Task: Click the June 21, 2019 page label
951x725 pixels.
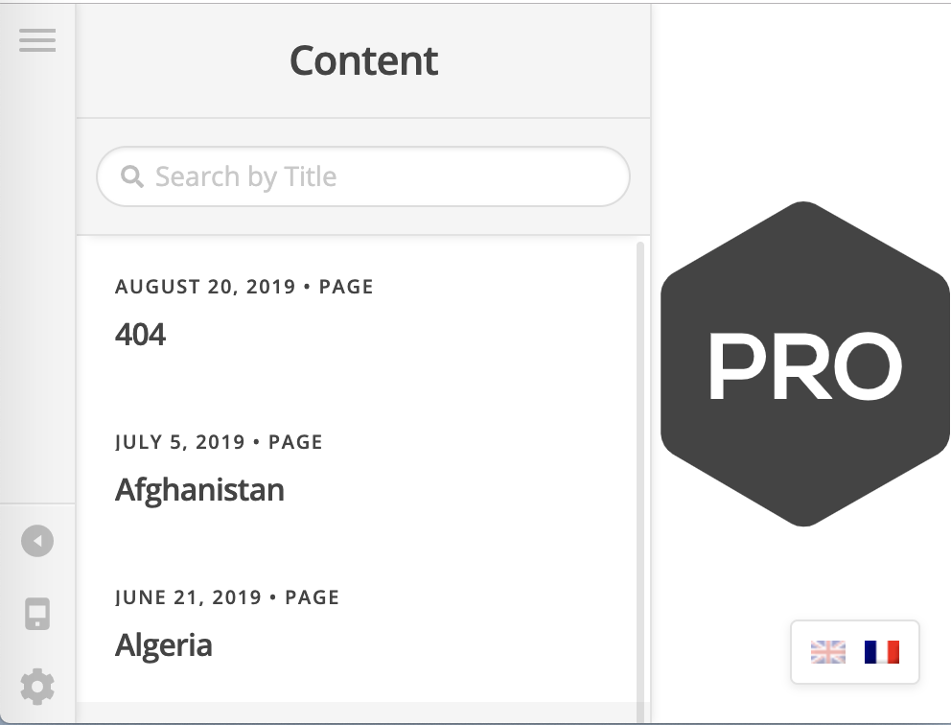Action: [x=227, y=597]
